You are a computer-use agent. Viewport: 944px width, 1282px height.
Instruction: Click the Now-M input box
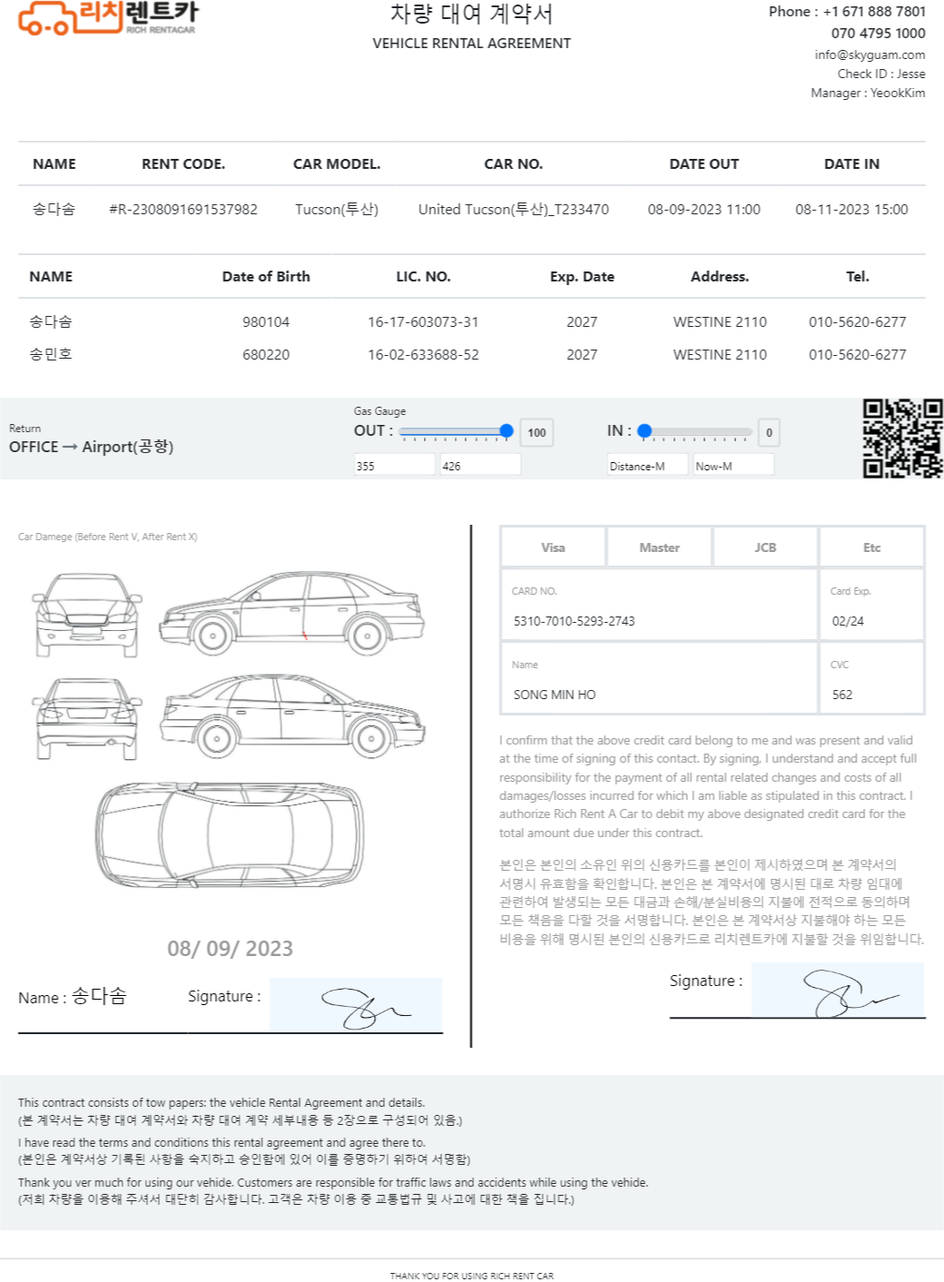tap(733, 466)
